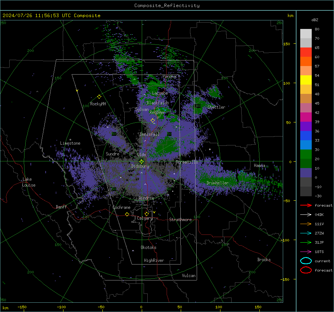334x312 pixels.
Task: Click the Sundre label
Action: [112, 154]
